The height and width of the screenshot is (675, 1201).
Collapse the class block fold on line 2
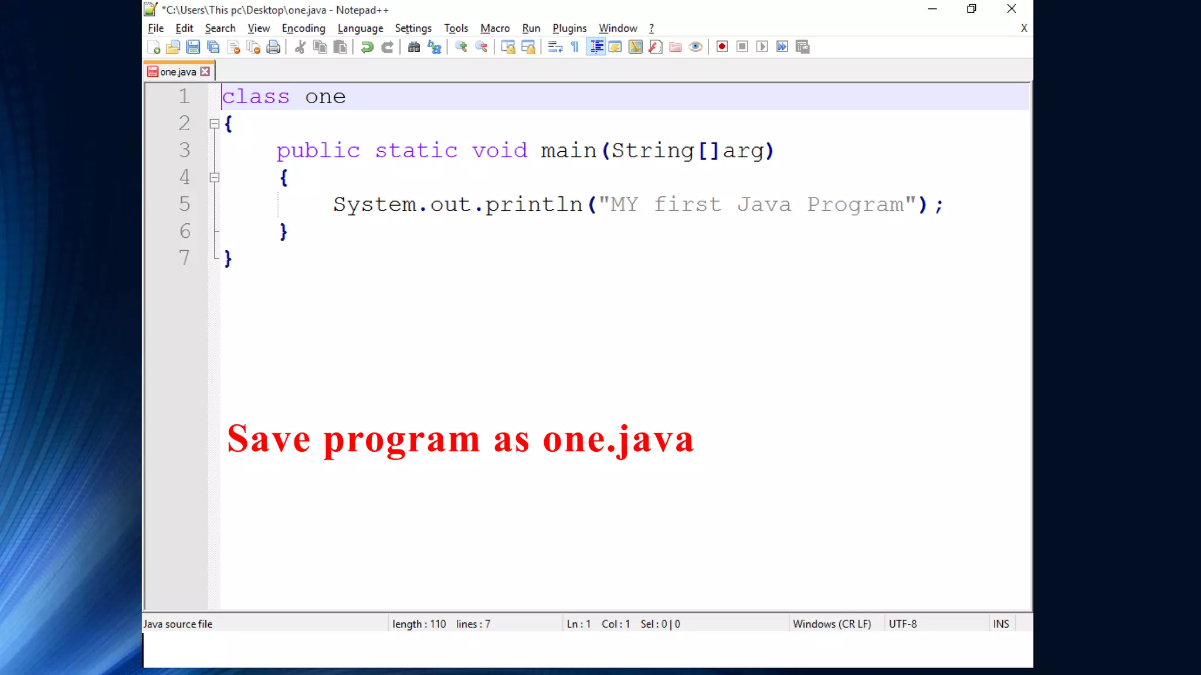pyautogui.click(x=215, y=124)
